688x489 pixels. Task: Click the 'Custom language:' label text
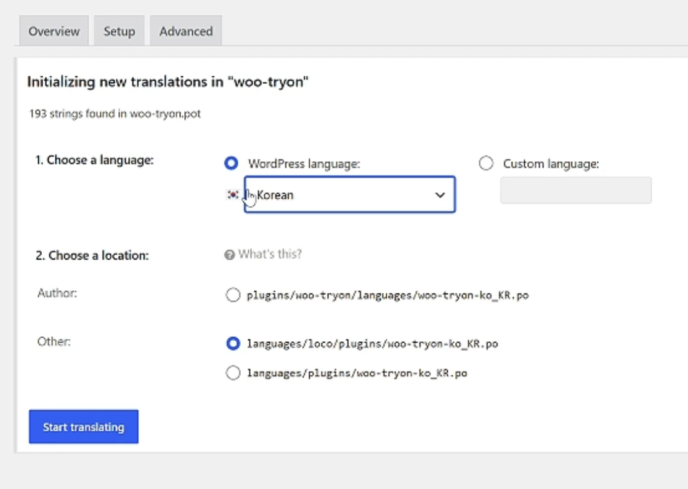coord(551,164)
